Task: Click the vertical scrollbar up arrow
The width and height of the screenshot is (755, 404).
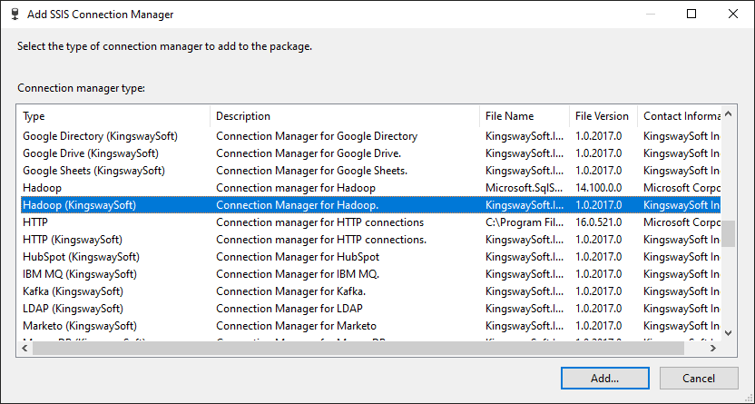Action: pyautogui.click(x=728, y=114)
